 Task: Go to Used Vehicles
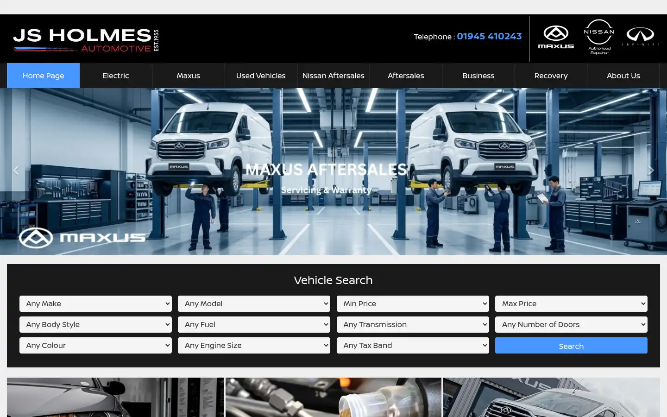(261, 76)
